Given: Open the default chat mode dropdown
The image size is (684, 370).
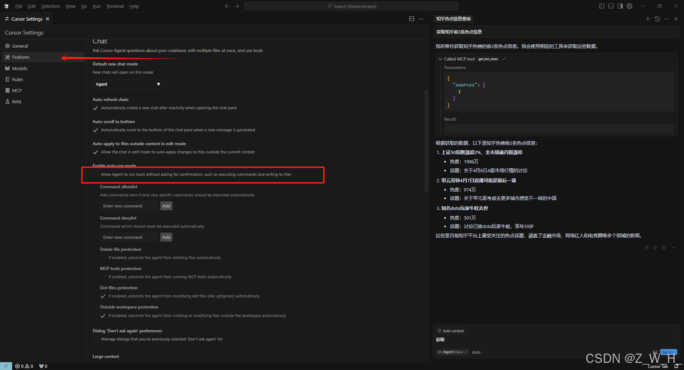Looking at the screenshot, I should pyautogui.click(x=128, y=84).
